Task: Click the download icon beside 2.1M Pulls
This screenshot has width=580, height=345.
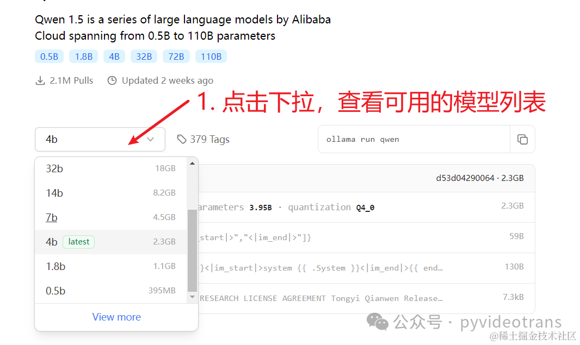Action: click(40, 80)
